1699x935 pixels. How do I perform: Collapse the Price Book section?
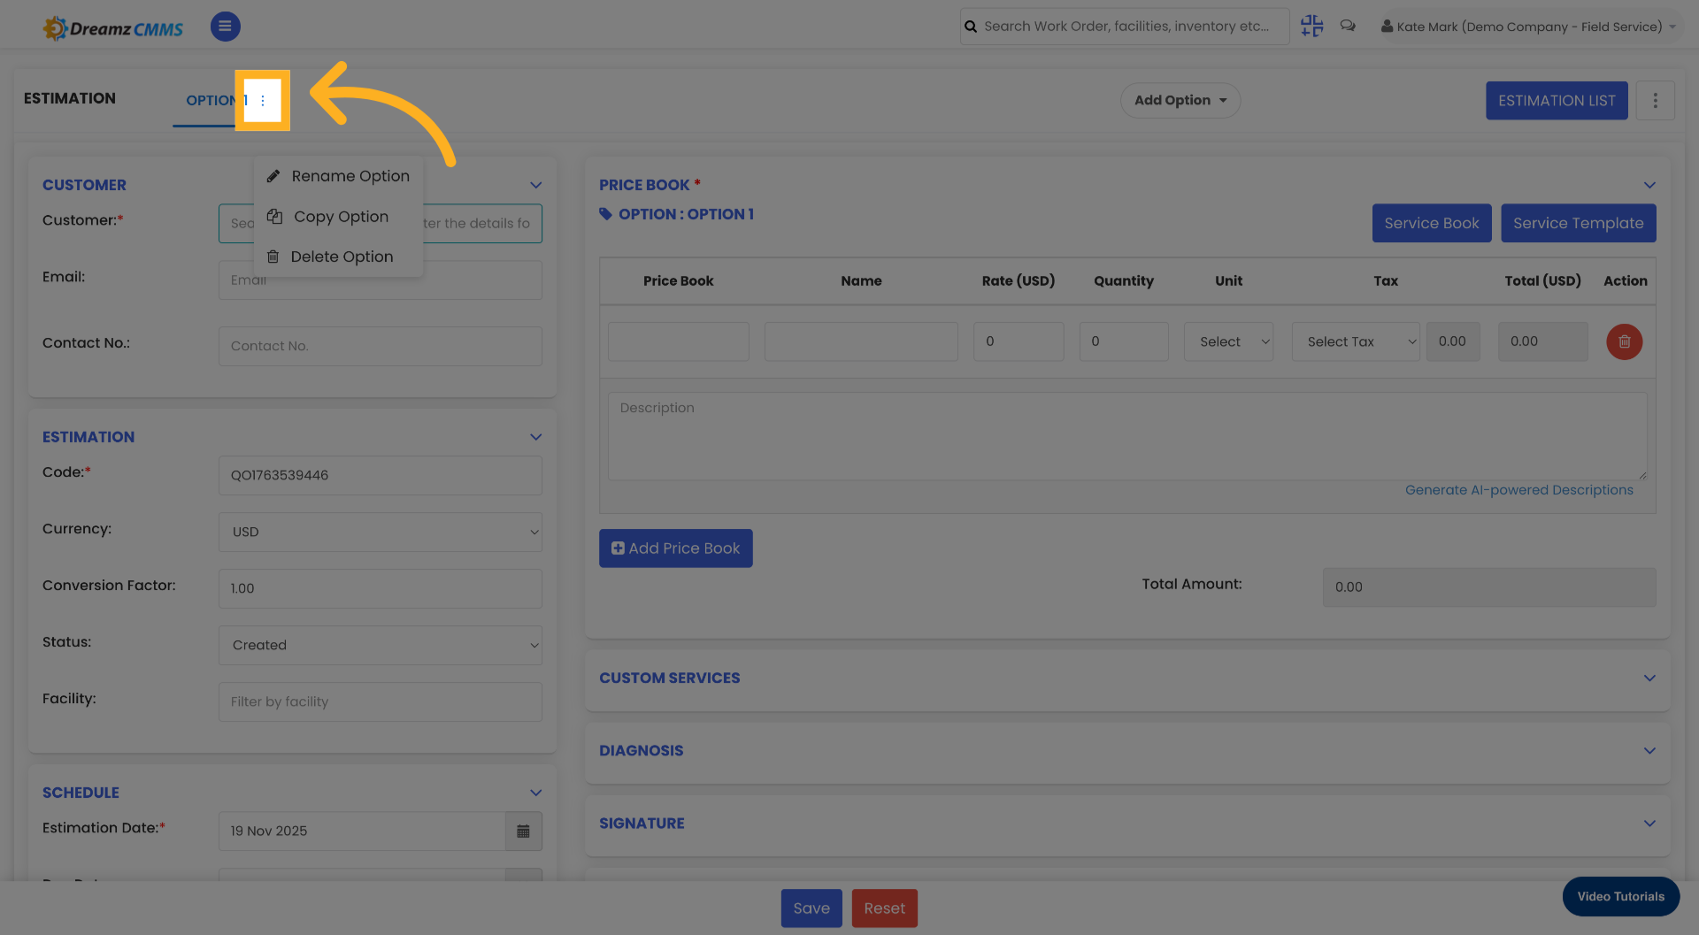(x=1649, y=185)
